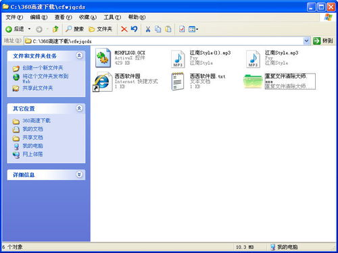Click the scissors Cut icon

click(148, 29)
